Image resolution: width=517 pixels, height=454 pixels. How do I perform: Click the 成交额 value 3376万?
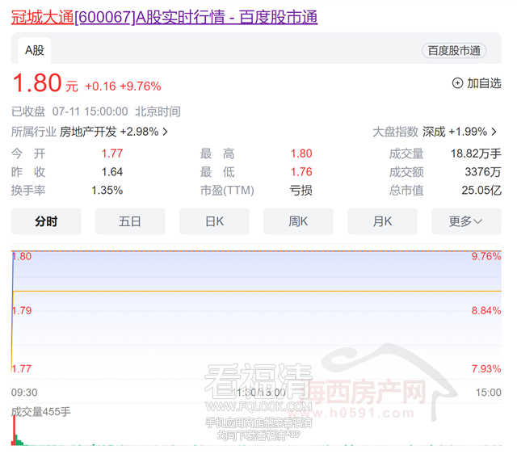[x=483, y=172]
